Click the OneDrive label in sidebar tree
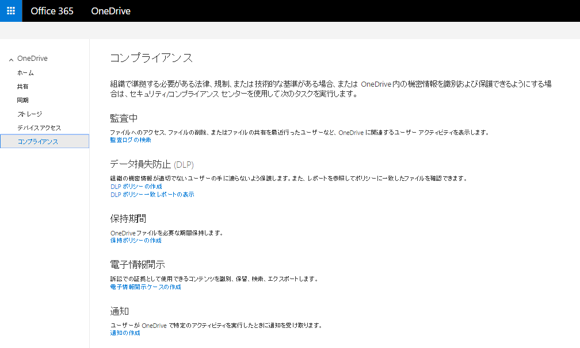 click(32, 59)
